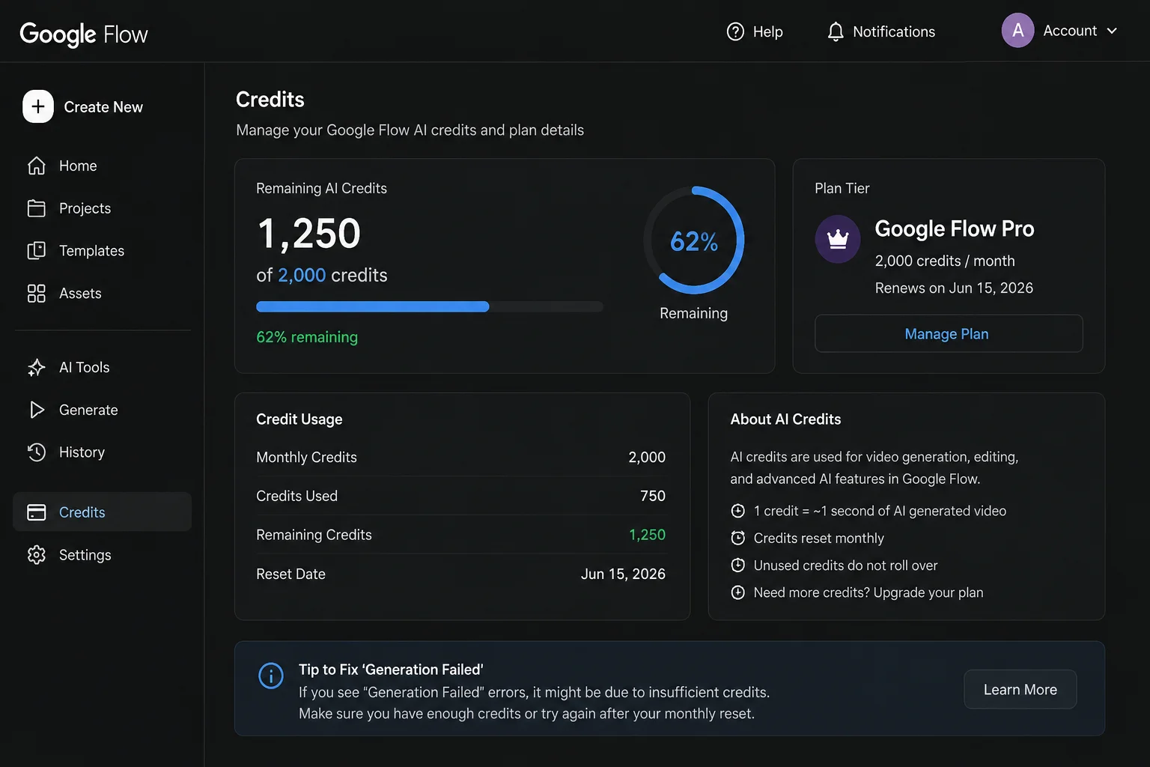The image size is (1150, 767).
Task: Click '2,000 credits / month' text
Action: point(945,261)
